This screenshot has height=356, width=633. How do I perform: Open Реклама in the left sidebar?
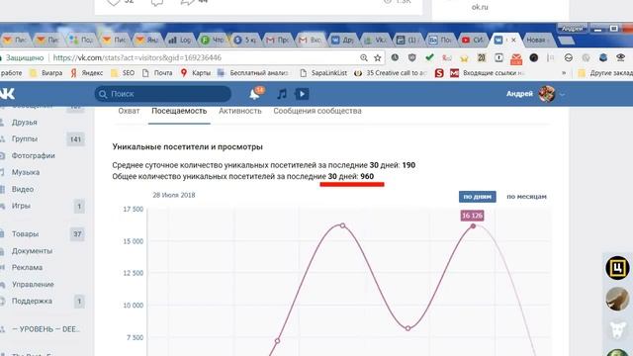27,268
